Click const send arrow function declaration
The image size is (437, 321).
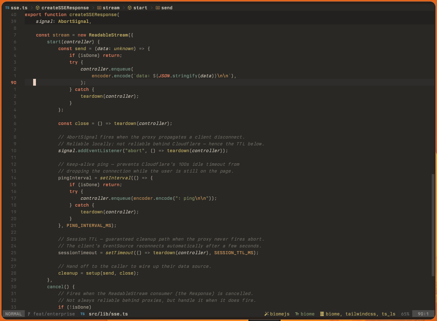click(104, 49)
